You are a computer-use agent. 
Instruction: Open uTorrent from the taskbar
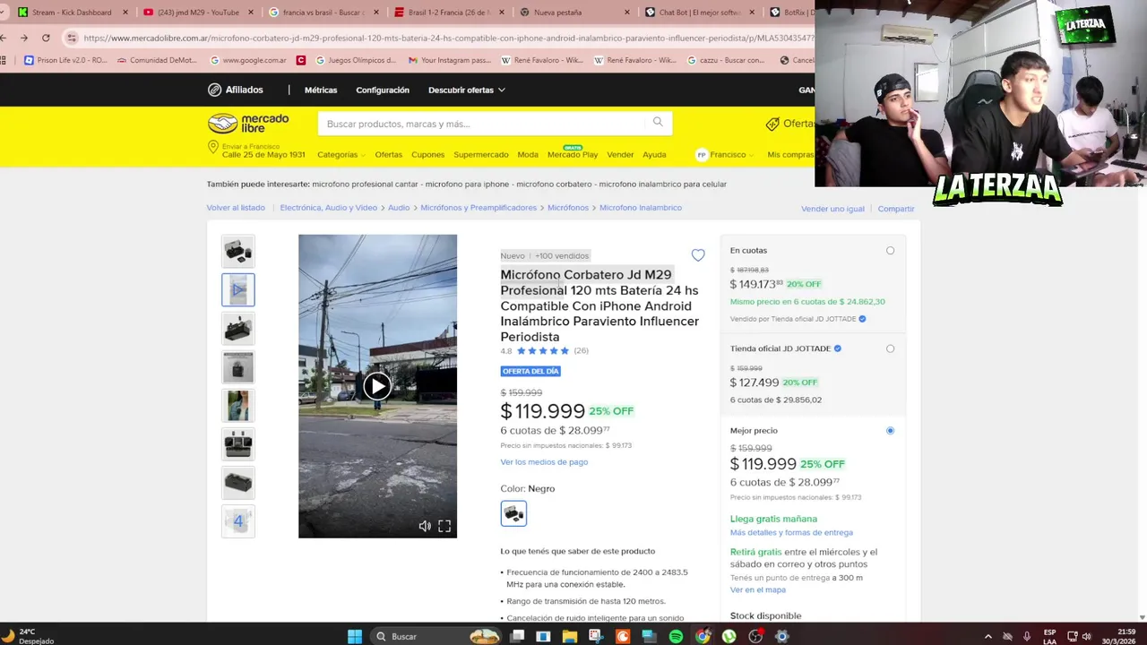pyautogui.click(x=729, y=636)
